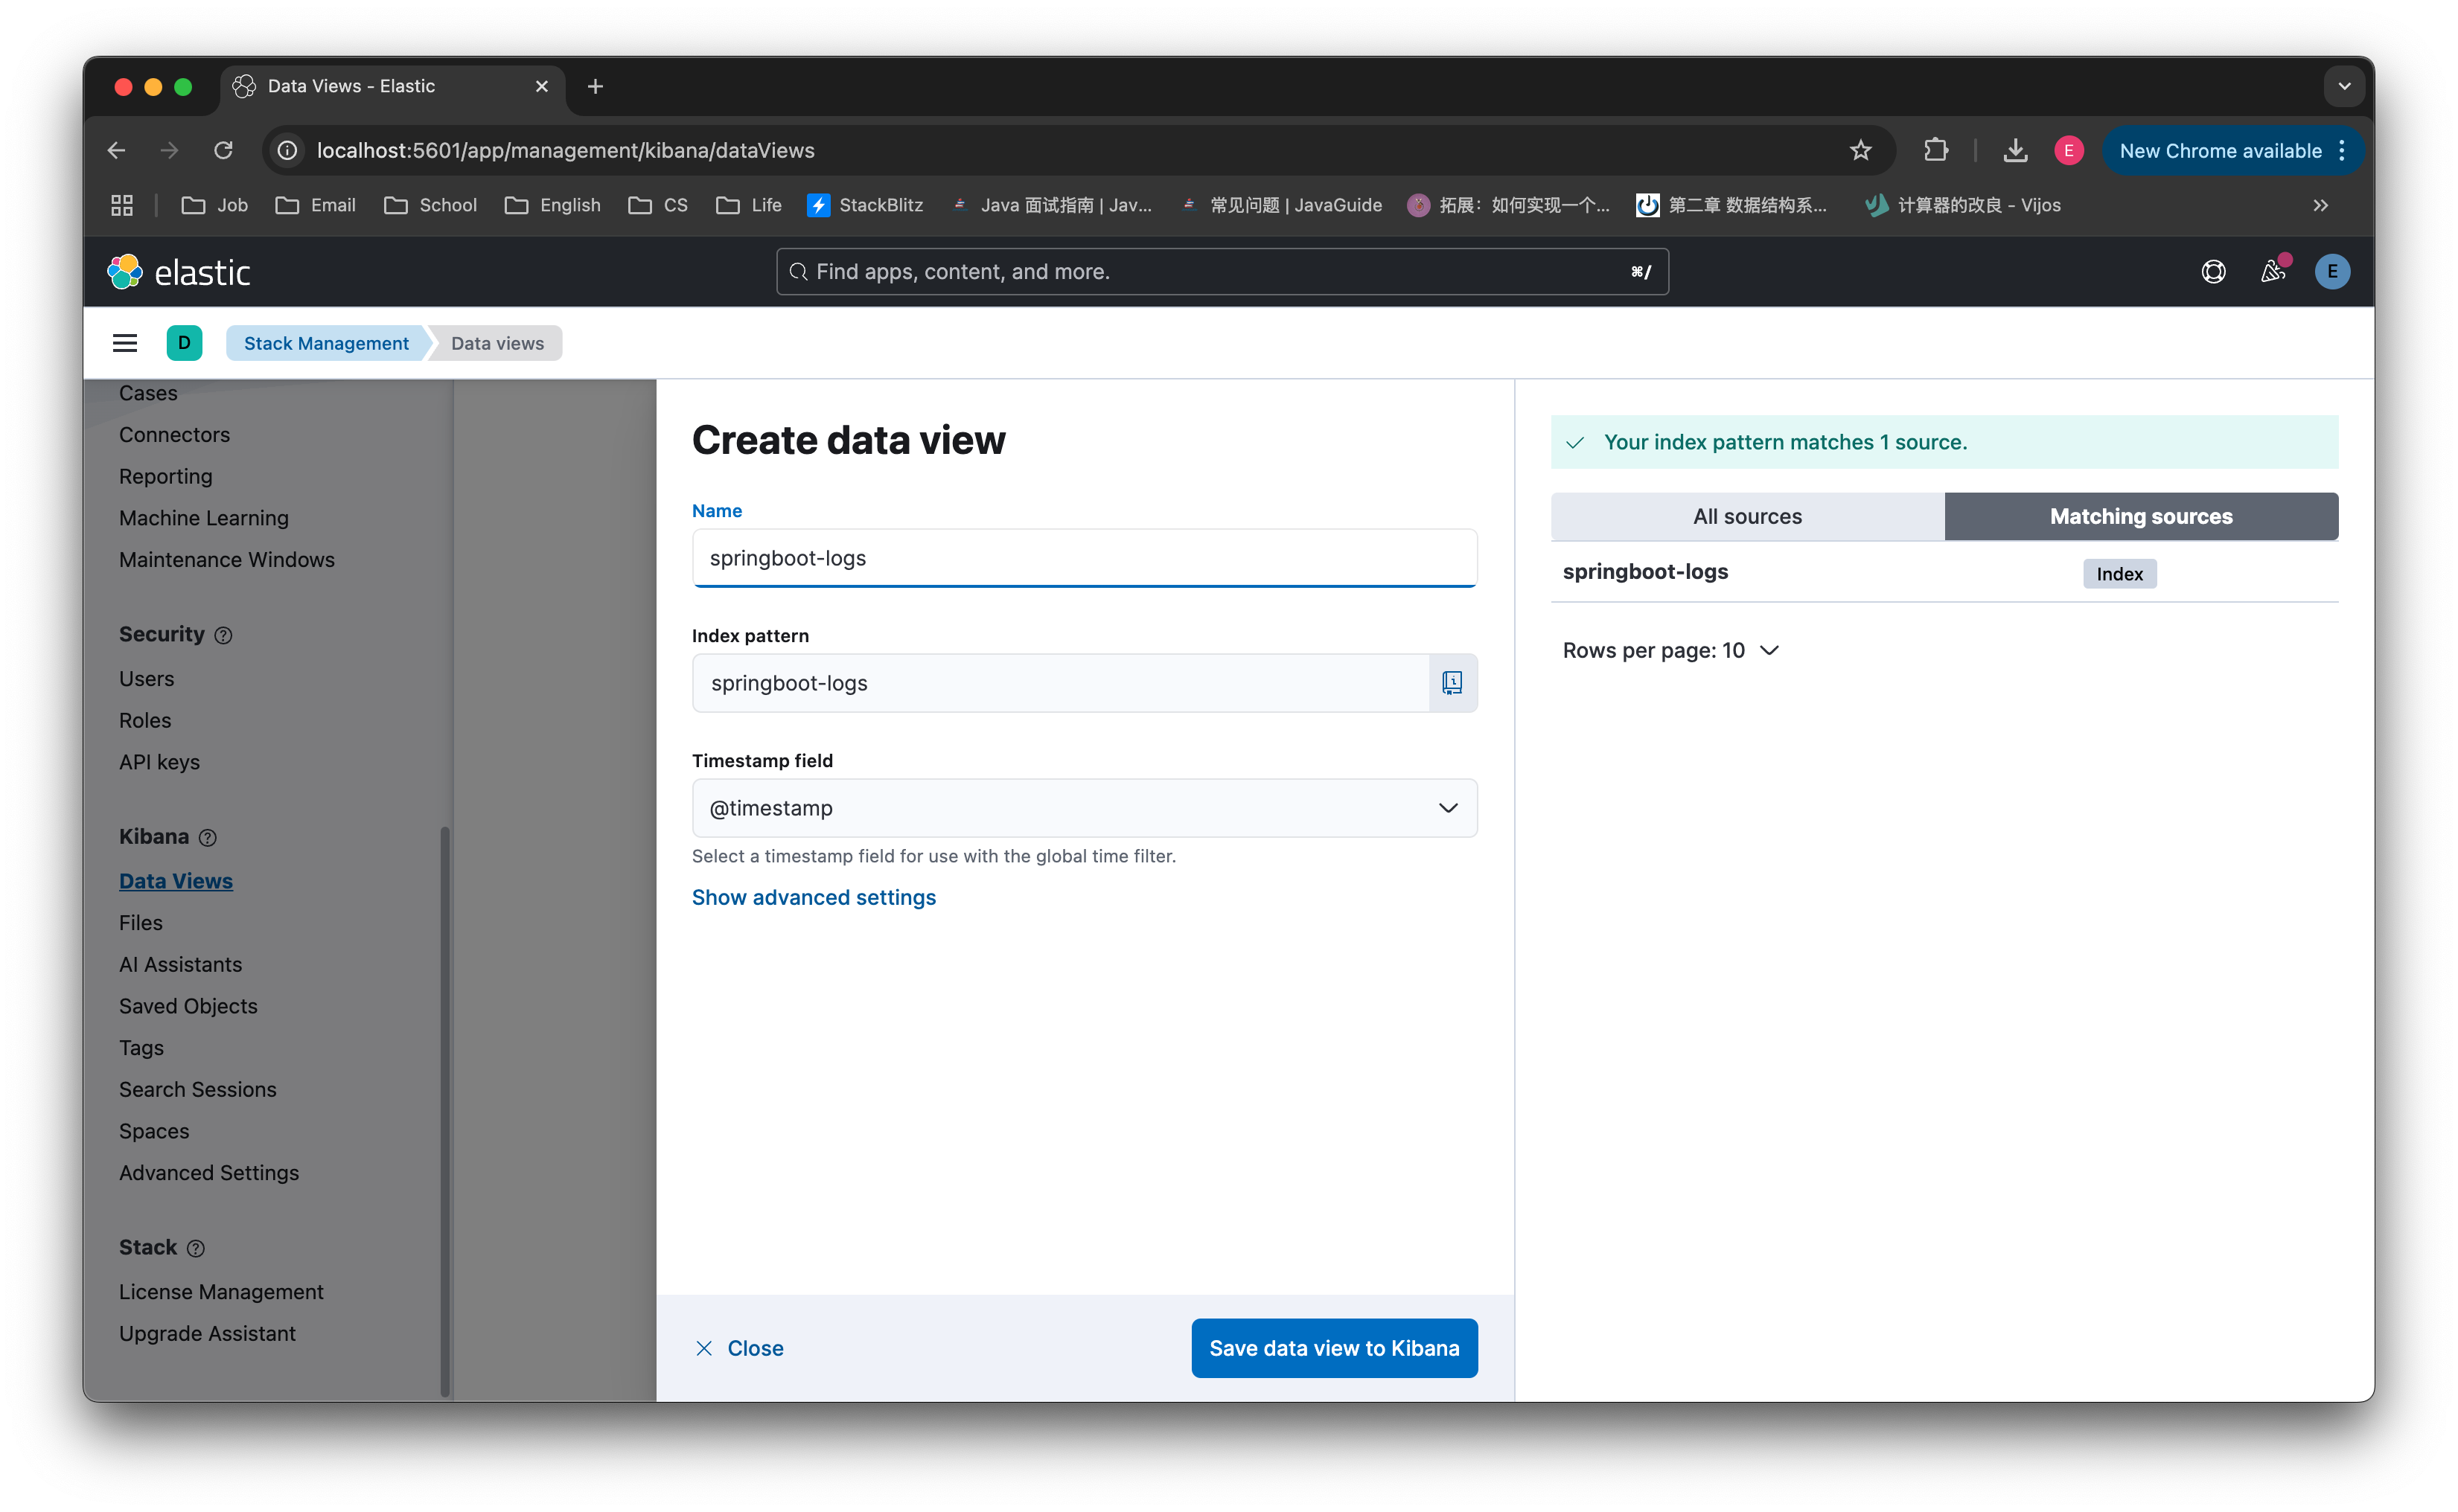Open Rows per page dropdown
Viewport: 2458px width, 1512px height.
tap(1670, 651)
